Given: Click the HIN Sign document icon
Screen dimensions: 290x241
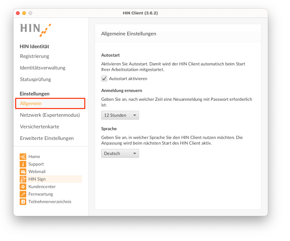Looking at the screenshot, I should pyautogui.click(x=23, y=179).
